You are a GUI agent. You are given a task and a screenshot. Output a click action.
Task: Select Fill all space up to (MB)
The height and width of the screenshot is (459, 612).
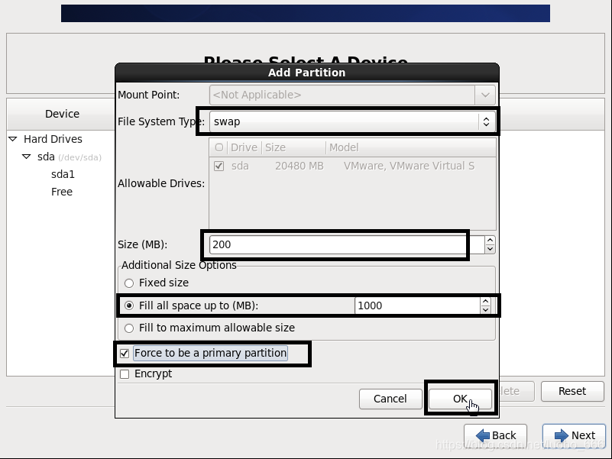tap(191, 305)
